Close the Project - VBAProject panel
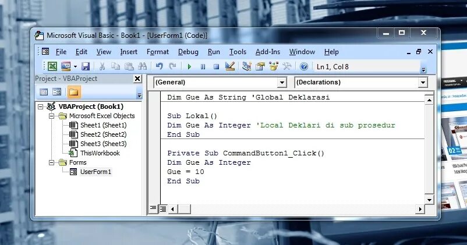The image size is (467, 245). pos(137,79)
